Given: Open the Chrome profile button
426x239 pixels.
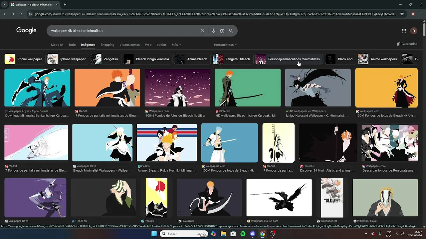Looking at the screenshot, I should [x=413, y=14].
